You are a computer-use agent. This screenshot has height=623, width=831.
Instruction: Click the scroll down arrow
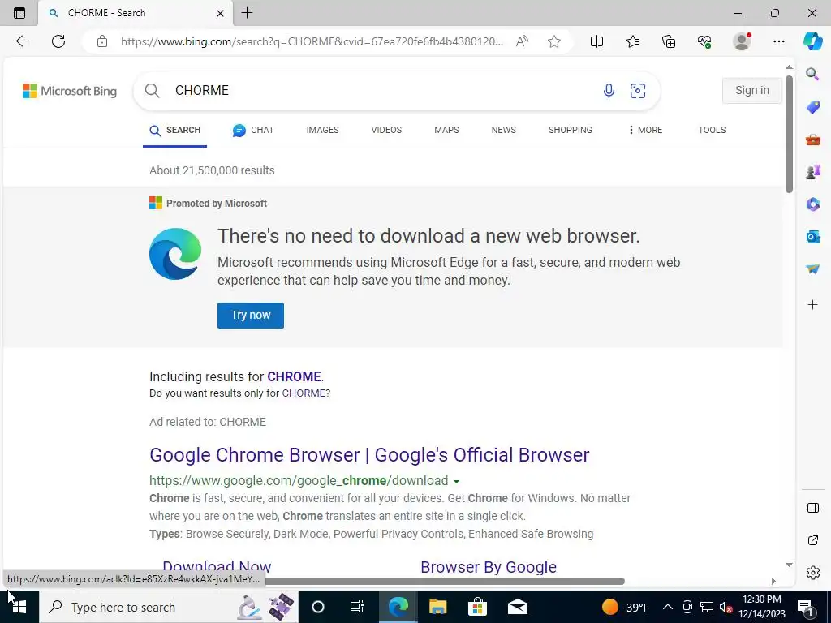pyautogui.click(x=789, y=565)
